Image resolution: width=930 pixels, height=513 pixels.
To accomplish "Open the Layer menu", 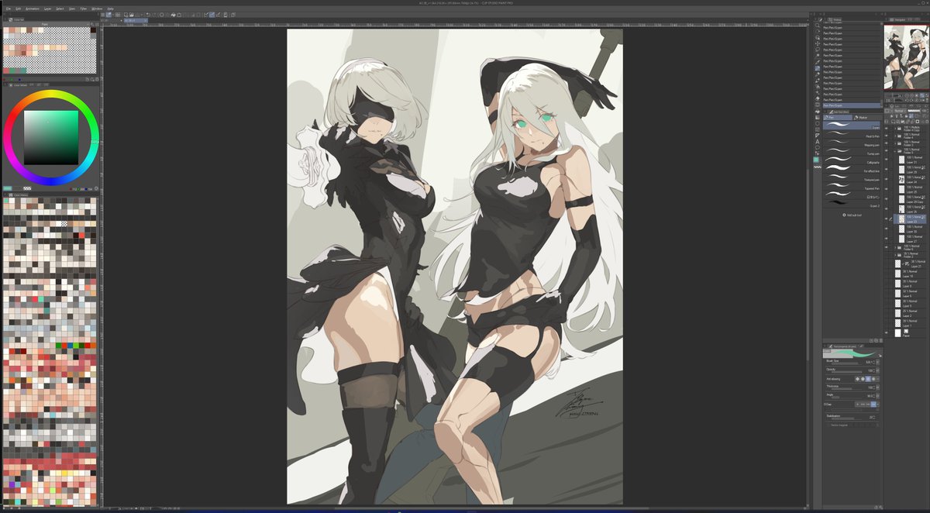I will tap(47, 9).
